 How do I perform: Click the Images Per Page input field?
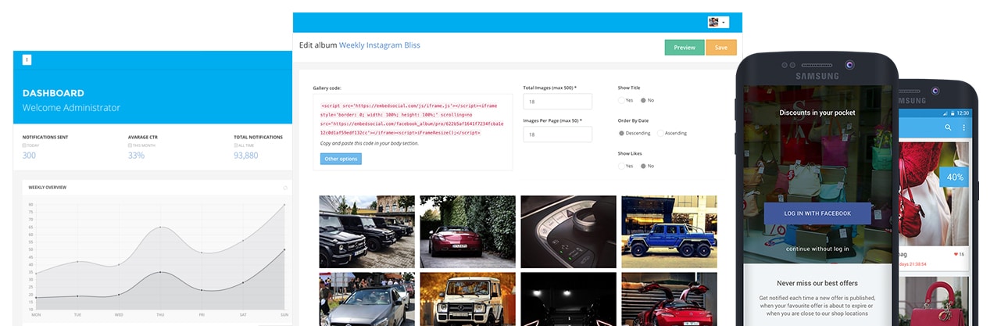coord(557,134)
